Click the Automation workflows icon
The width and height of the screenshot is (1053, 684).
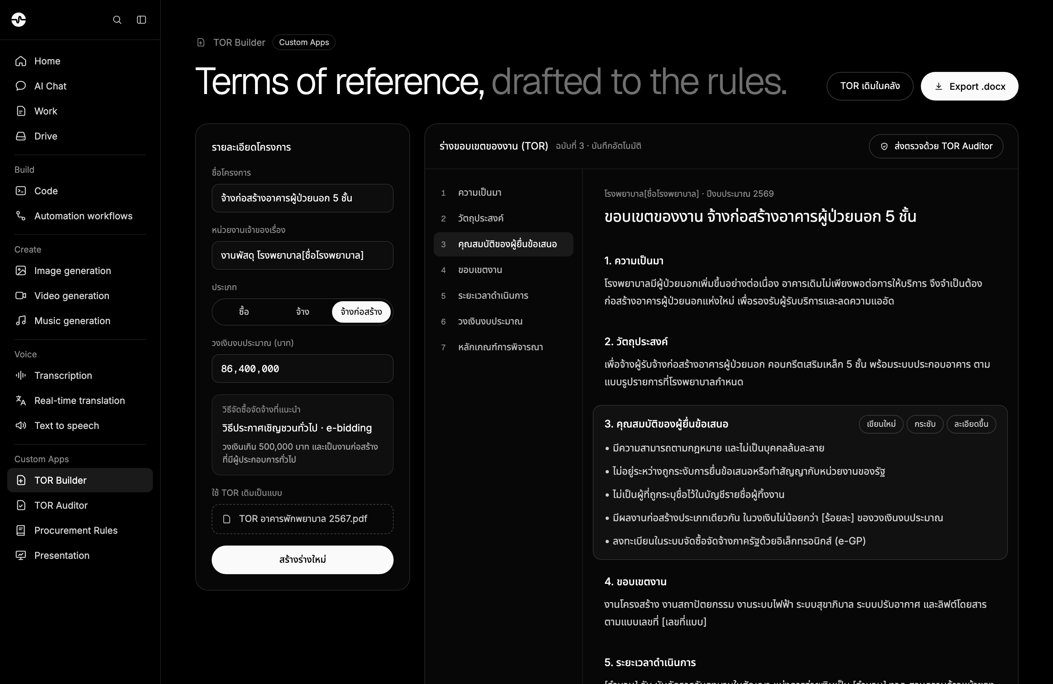point(21,216)
